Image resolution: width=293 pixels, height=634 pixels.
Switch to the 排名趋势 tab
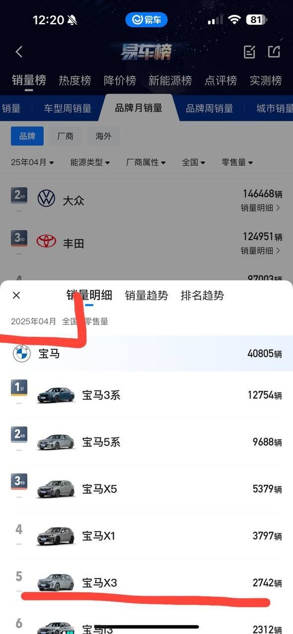pyautogui.click(x=202, y=295)
